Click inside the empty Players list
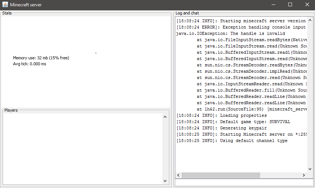This screenshot has width=315, height=188. [83, 149]
